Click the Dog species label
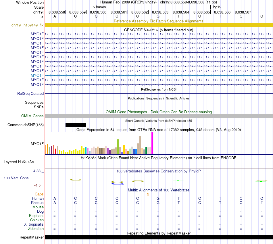Viewport: 273px width, 244px height. (40, 211)
